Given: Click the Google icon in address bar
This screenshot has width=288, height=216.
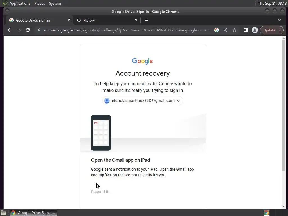Looking at the screenshot, I should tap(217, 30).
